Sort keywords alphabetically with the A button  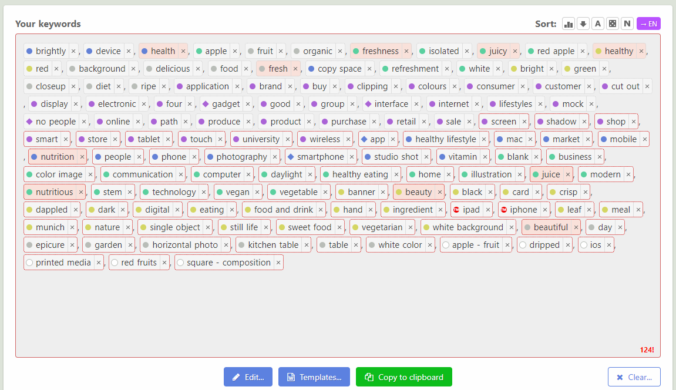[x=598, y=24]
